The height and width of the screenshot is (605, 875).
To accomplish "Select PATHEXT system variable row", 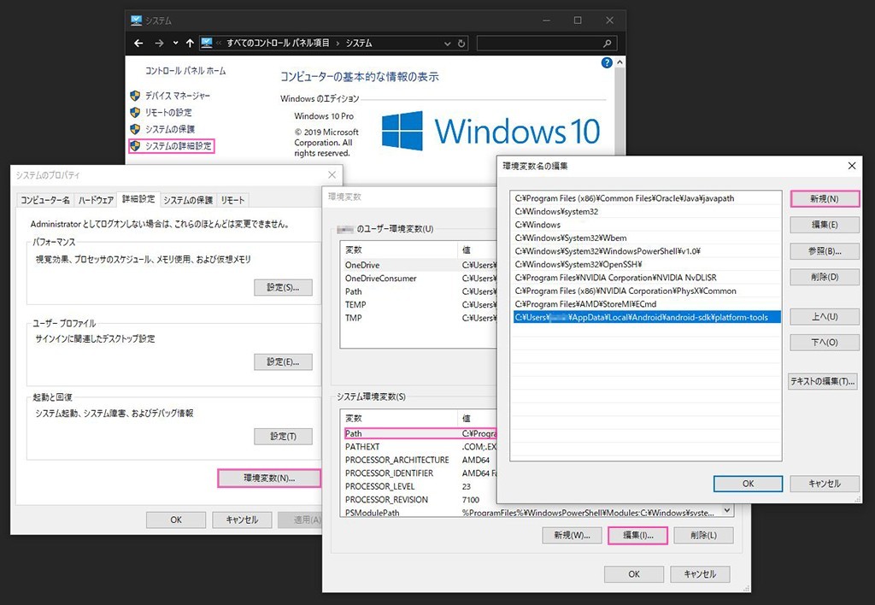I will pos(420,447).
